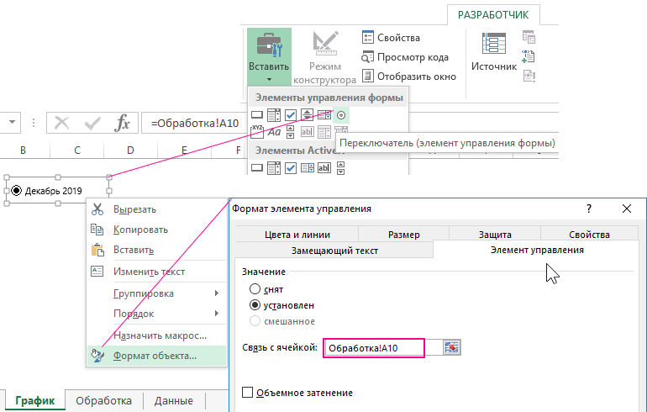The height and width of the screenshot is (412, 647).
Task: Click the dialog help question mark button
Action: 588,209
